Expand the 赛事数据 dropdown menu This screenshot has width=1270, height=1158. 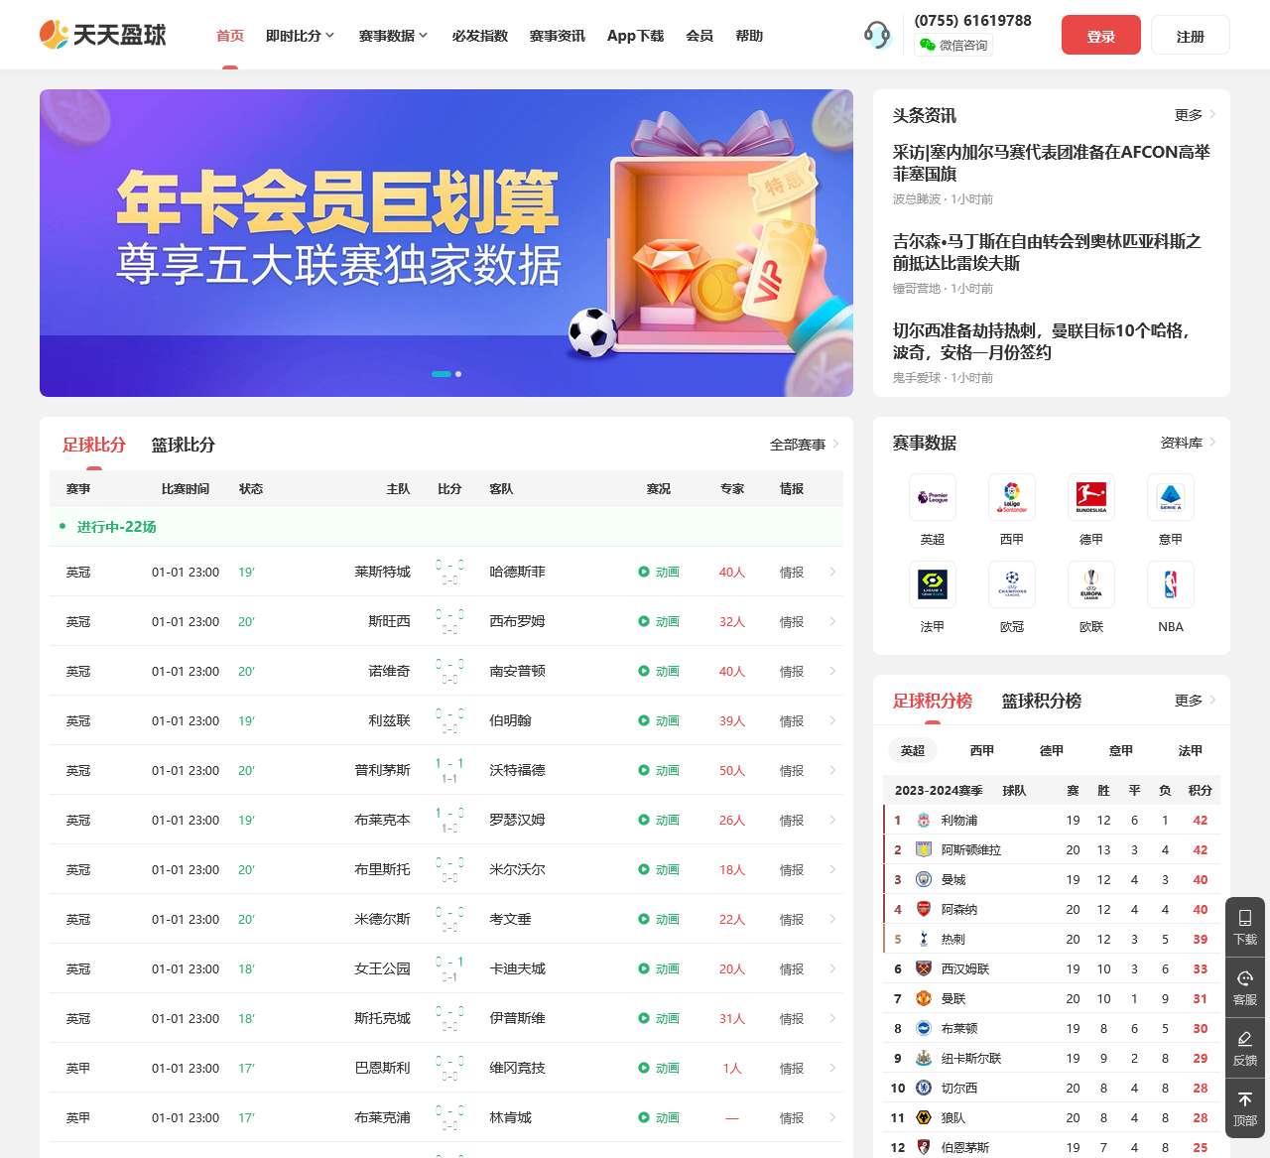click(x=393, y=36)
